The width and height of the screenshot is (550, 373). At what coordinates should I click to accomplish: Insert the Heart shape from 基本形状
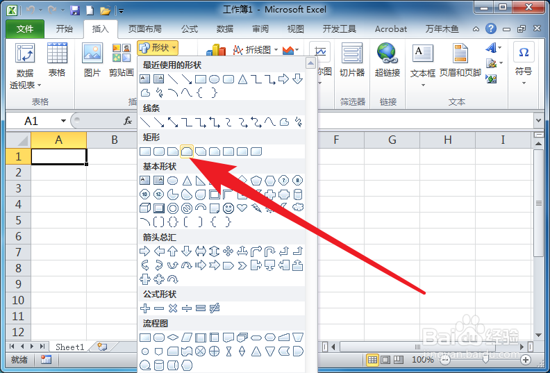tap(242, 208)
